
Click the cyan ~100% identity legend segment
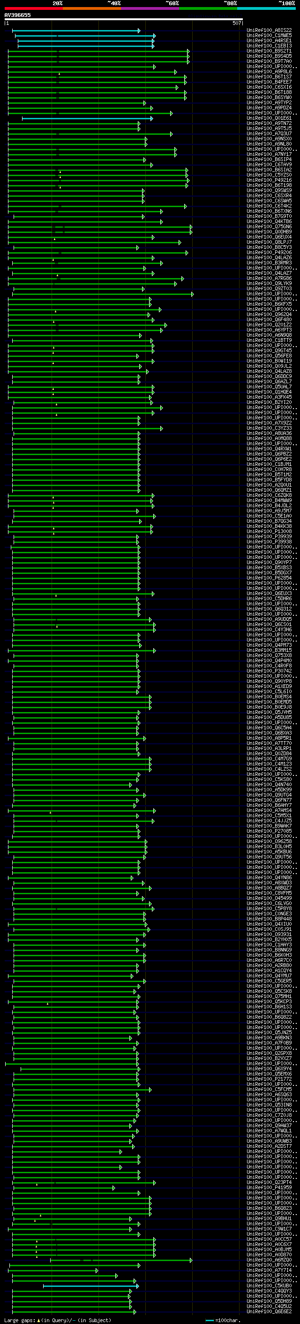tap(266, 8)
